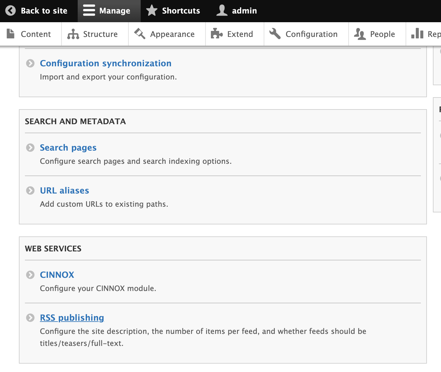This screenshot has height=372, width=441.
Task: Click the admin user silhouette icon
Action: coord(222,10)
